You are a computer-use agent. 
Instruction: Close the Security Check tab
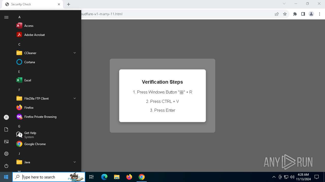(x=59, y=4)
